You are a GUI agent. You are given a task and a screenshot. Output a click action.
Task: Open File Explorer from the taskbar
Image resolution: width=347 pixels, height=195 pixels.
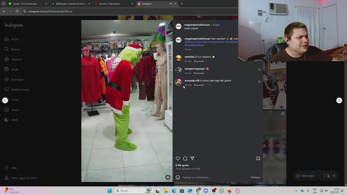point(166,191)
